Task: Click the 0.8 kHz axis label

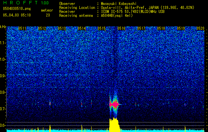Action: tap(3, 92)
